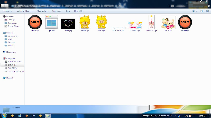The height and width of the screenshot is (118, 211).
Task: Launch Firefox from the taskbar
Action: 26,115
